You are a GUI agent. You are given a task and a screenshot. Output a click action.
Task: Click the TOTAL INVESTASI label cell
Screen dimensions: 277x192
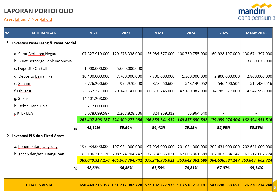click(x=41, y=185)
